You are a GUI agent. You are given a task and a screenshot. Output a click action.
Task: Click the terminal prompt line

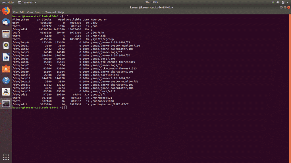45,108
